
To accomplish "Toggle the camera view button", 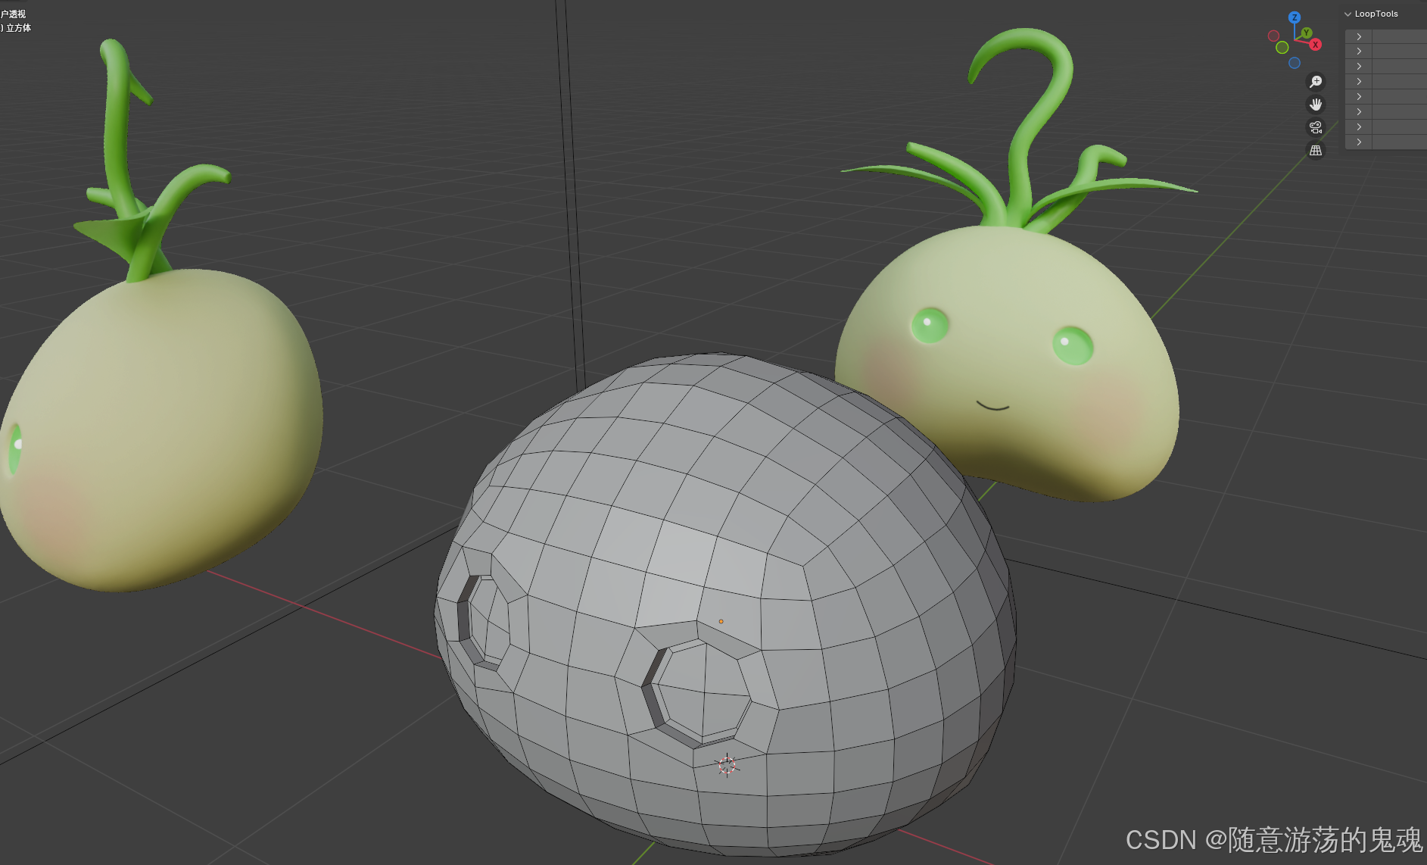I will 1316,127.
